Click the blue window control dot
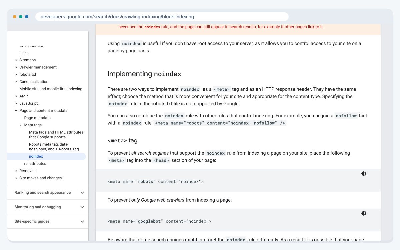The image size is (400, 250). click(x=27, y=17)
